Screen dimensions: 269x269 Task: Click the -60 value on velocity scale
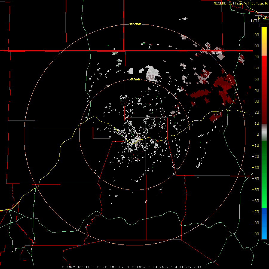pos(256,201)
